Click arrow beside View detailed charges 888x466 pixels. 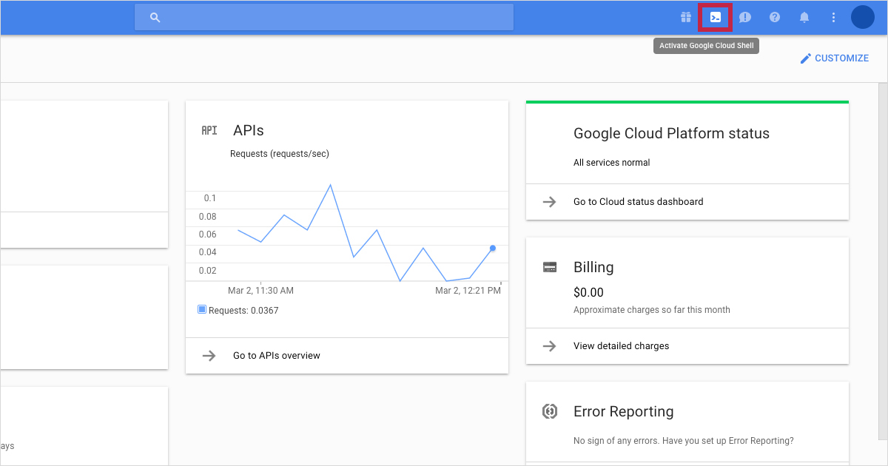click(x=549, y=345)
